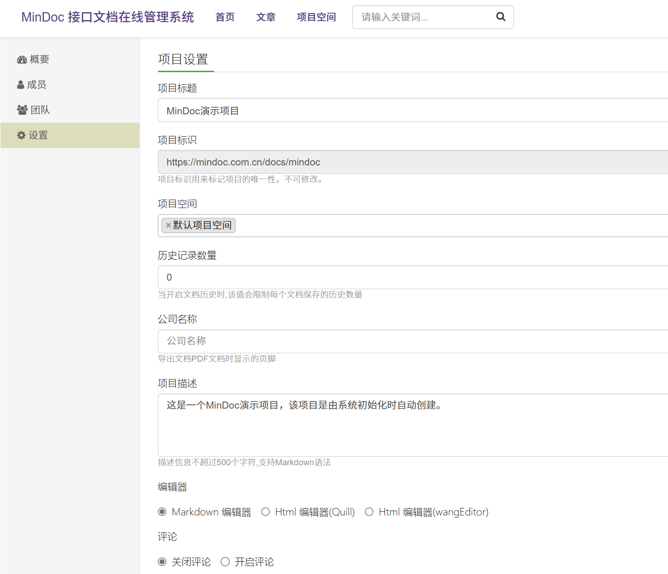Click the dashboard icon beside 概要
This screenshot has height=574, width=668.
pyautogui.click(x=22, y=60)
